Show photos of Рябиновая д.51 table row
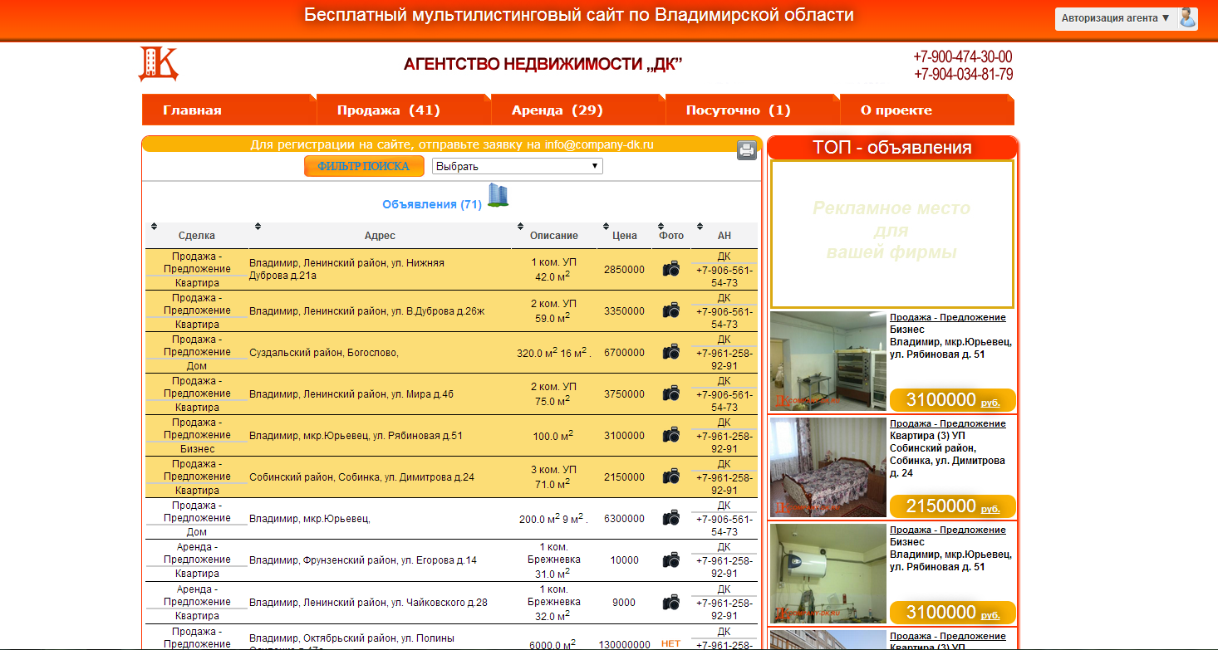 (x=671, y=435)
